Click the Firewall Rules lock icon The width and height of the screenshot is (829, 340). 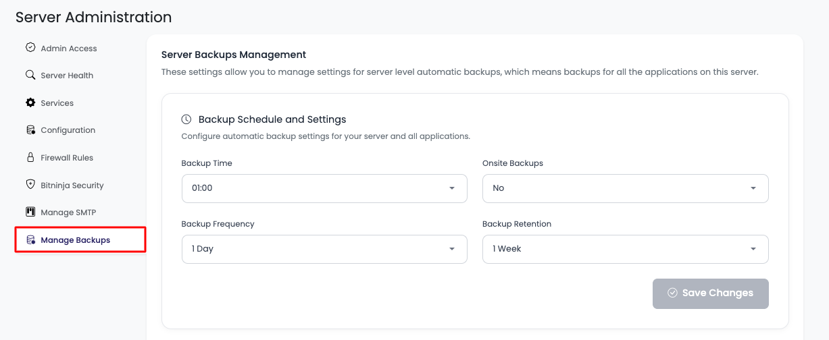30,157
